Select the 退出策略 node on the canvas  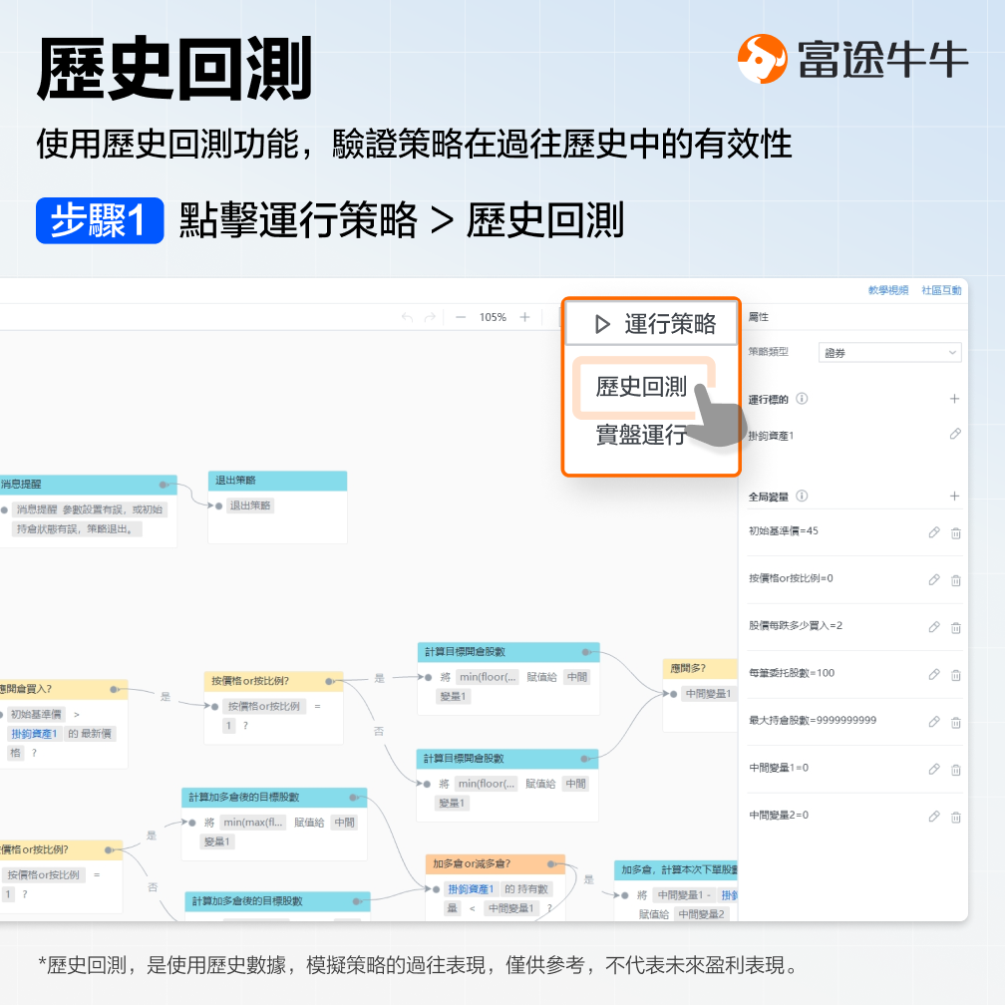[x=276, y=481]
